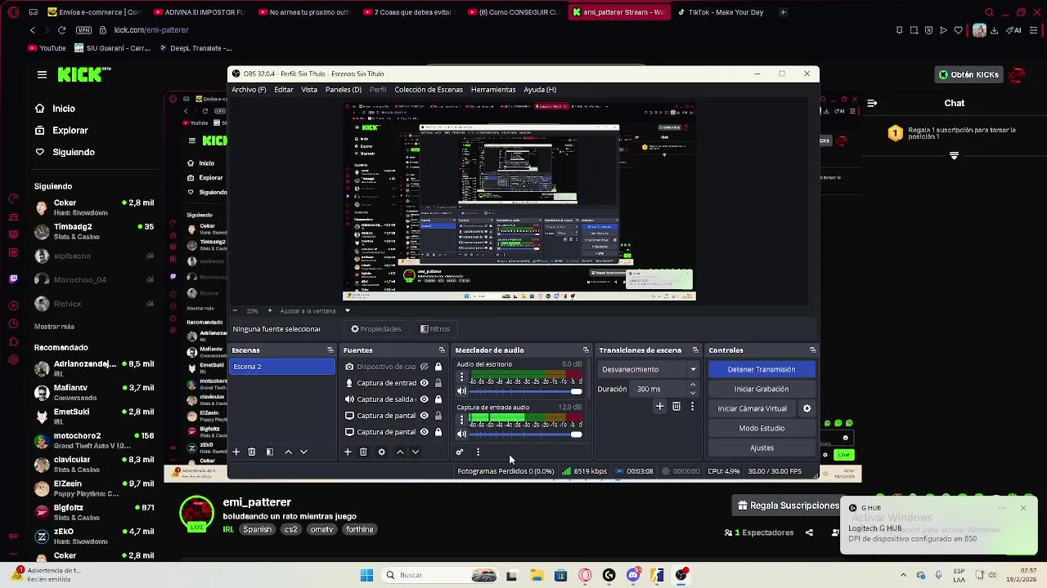Open advanced audio properties gears icon
The image size is (1047, 588).
[x=460, y=452]
